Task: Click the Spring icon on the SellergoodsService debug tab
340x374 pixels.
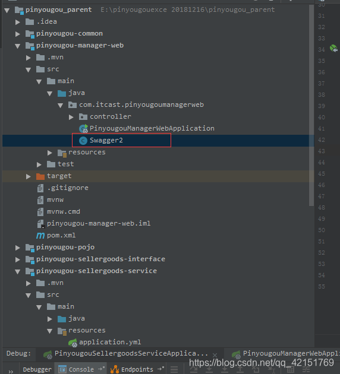Action: pos(48,354)
